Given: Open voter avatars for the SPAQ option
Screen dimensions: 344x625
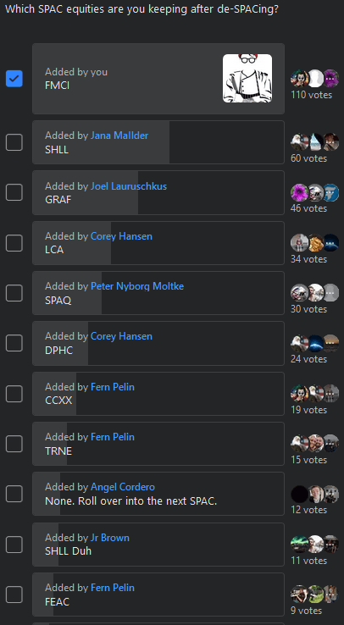Looking at the screenshot, I should click(314, 293).
